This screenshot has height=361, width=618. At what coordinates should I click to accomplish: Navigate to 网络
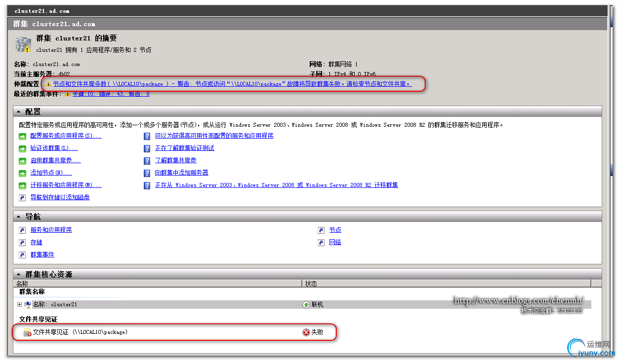pyautogui.click(x=335, y=242)
